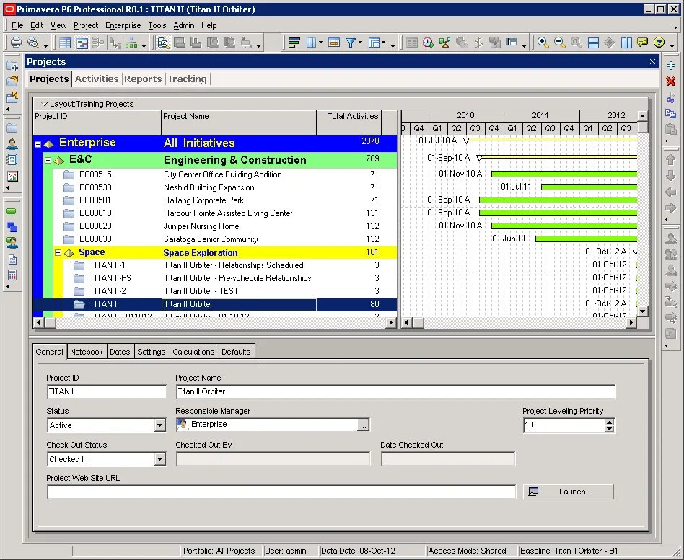Viewport: 684px width, 560px height.
Task: Open the Enterprise menu
Action: 123,25
